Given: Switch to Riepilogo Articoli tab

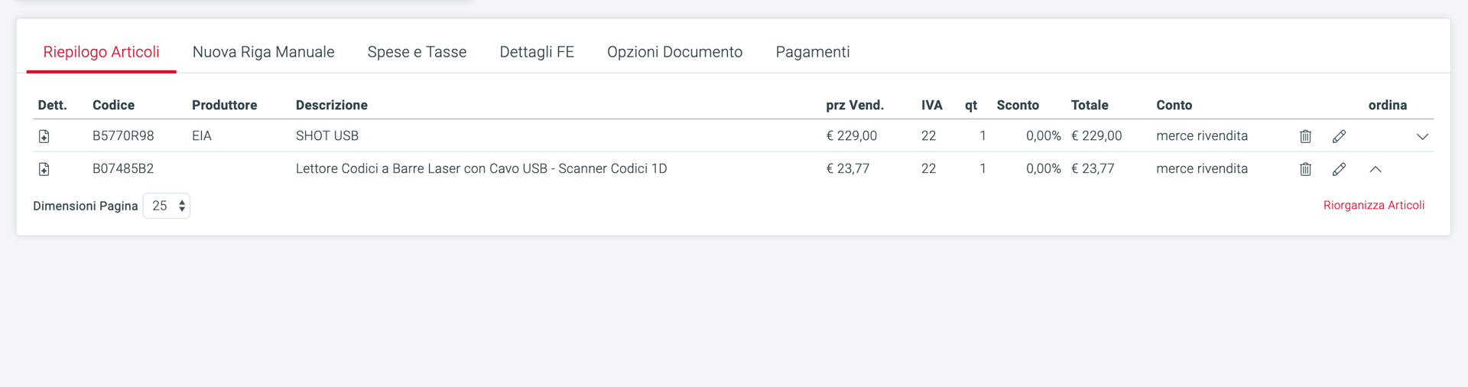Looking at the screenshot, I should [x=102, y=52].
